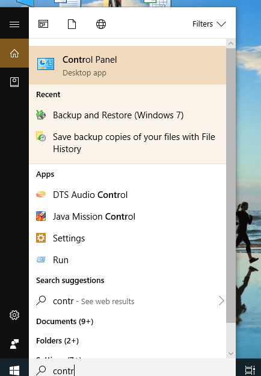
Task: Show Documents (9+) results
Action: 65,322
